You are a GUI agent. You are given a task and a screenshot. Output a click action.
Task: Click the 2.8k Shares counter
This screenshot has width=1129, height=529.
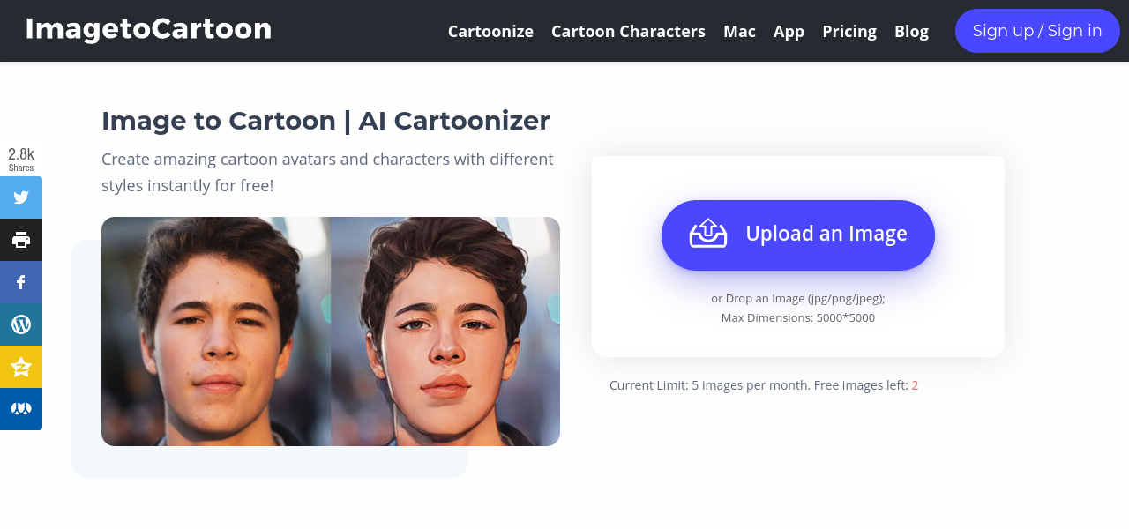click(x=21, y=159)
